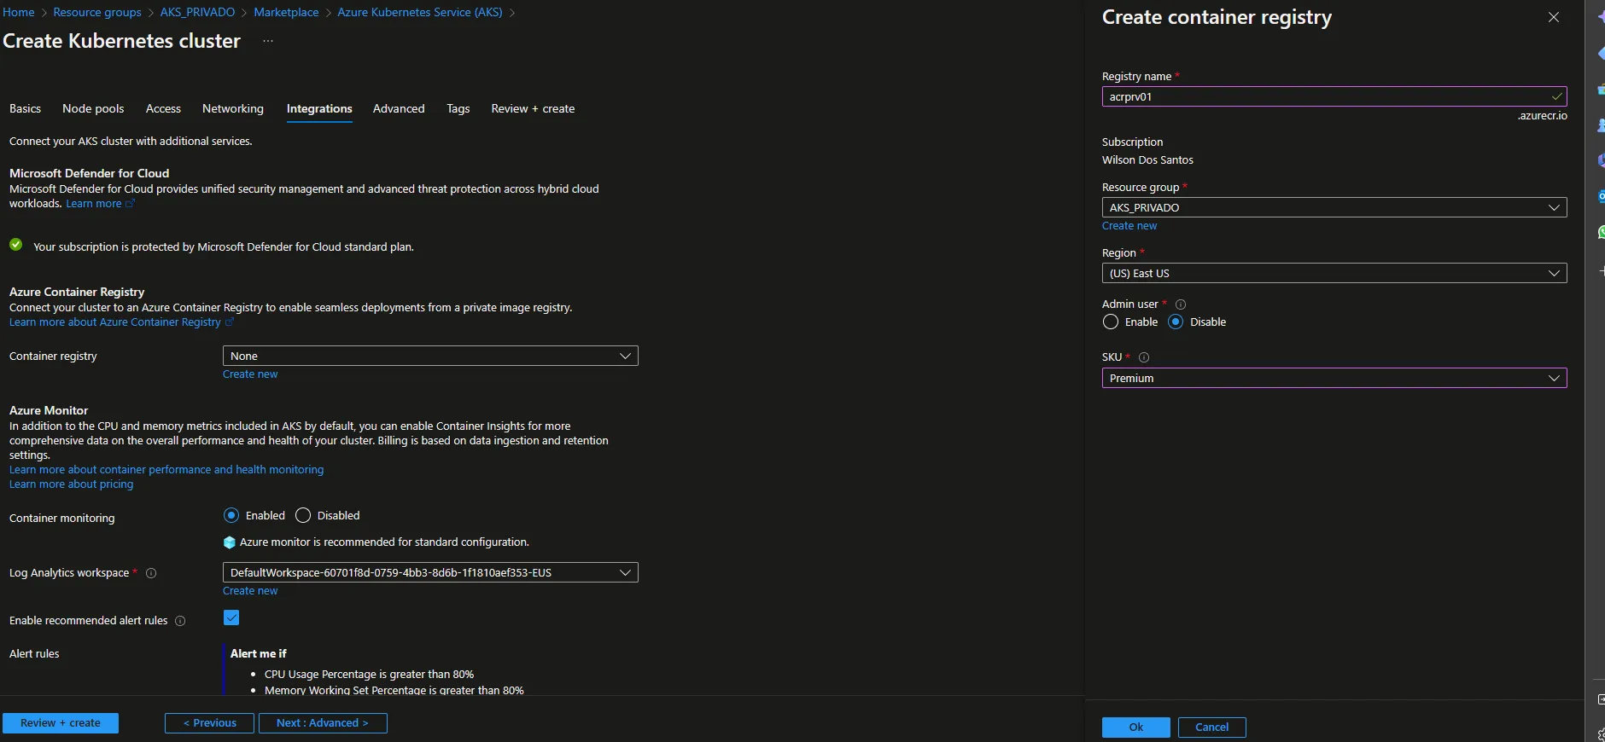Viewport: 1605px width, 742px height.
Task: Click the CPU Usage Percentage alert rule text
Action: coord(369,675)
